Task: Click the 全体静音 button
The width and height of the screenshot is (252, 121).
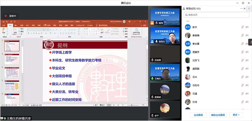Action: 198,115
